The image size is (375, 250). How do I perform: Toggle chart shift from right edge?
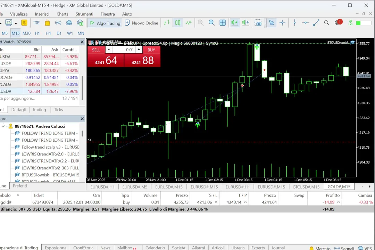[245, 23]
